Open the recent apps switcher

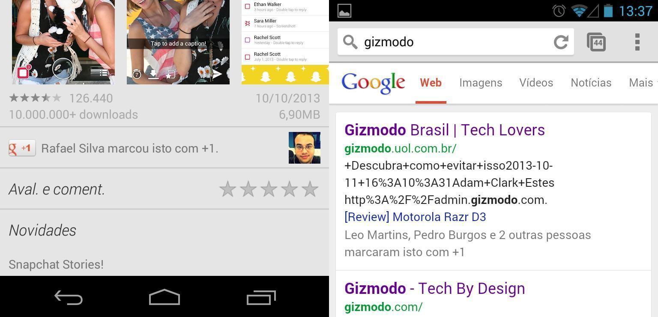(x=261, y=297)
